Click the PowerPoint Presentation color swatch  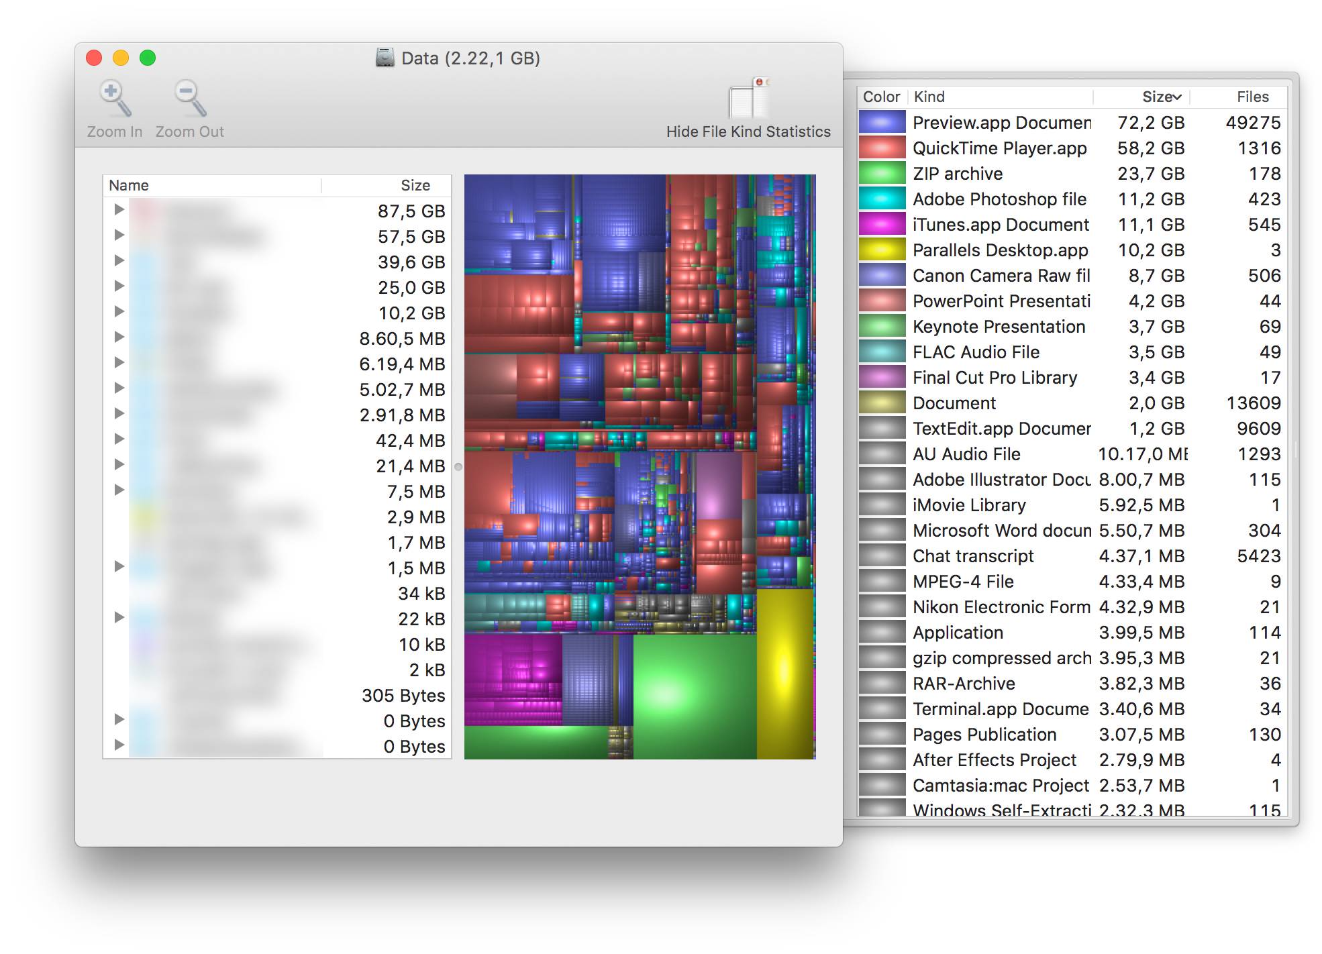[x=882, y=301]
